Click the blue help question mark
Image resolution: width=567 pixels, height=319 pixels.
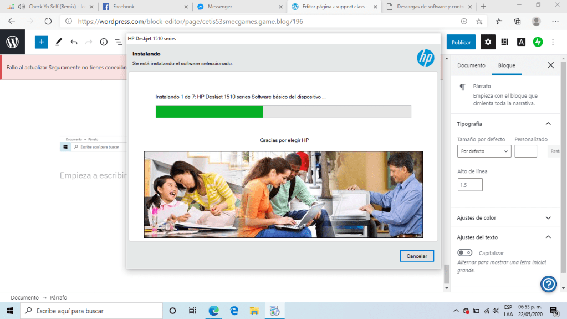pyautogui.click(x=548, y=284)
